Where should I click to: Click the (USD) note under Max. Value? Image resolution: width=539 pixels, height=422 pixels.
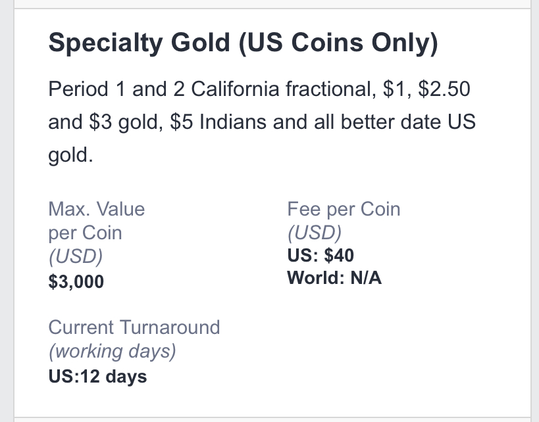pyautogui.click(x=76, y=256)
